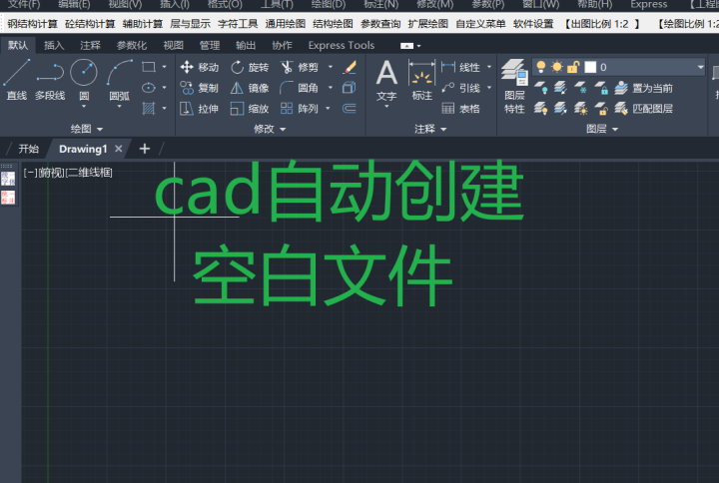Select the Line (直线) tool
The image size is (719, 483).
(17, 80)
